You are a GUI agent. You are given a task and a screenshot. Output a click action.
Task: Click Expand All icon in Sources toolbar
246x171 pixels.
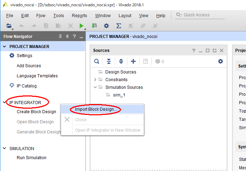click(x=121, y=61)
